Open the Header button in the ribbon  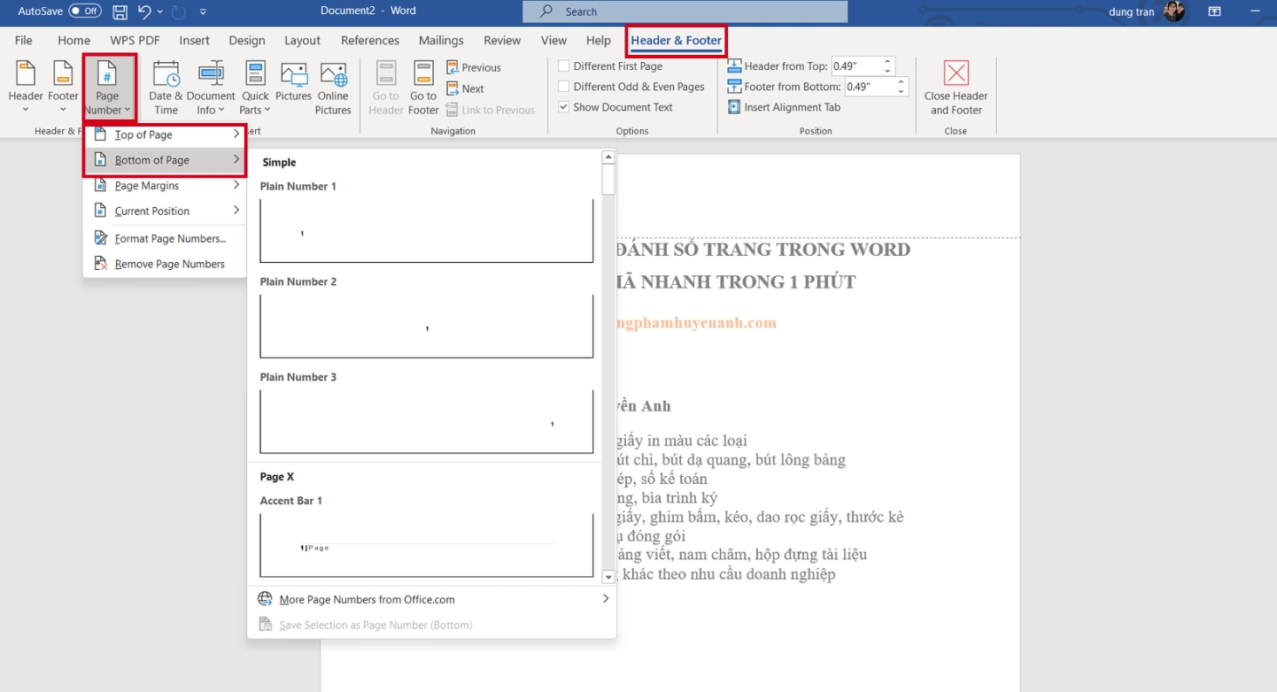(x=26, y=87)
